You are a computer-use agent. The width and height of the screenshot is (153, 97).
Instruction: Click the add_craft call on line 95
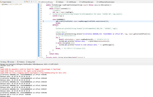(82, 21)
